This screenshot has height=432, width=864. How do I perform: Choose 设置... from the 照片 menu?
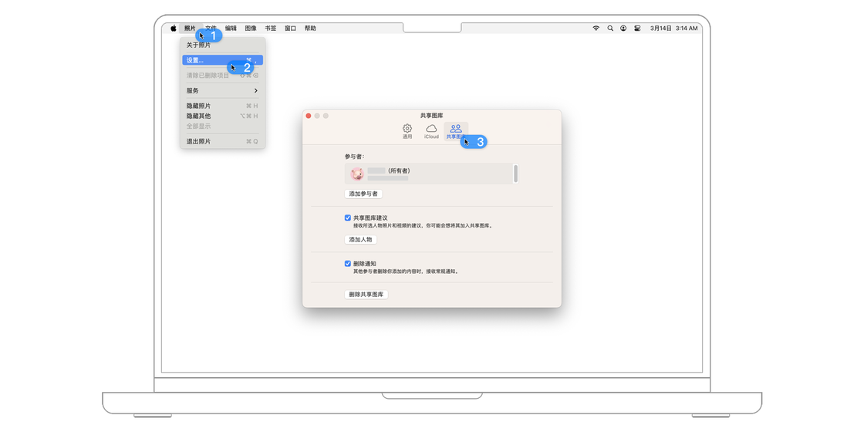click(x=223, y=60)
